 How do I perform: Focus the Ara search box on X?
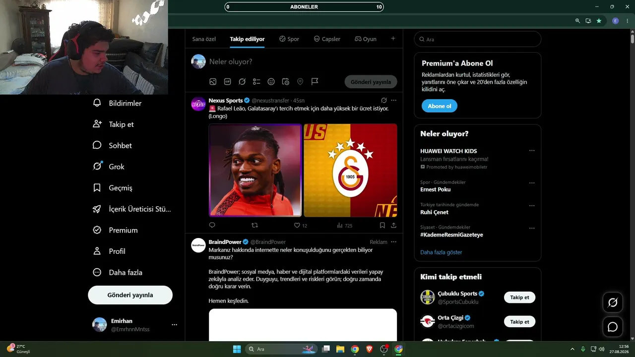pyautogui.click(x=477, y=39)
